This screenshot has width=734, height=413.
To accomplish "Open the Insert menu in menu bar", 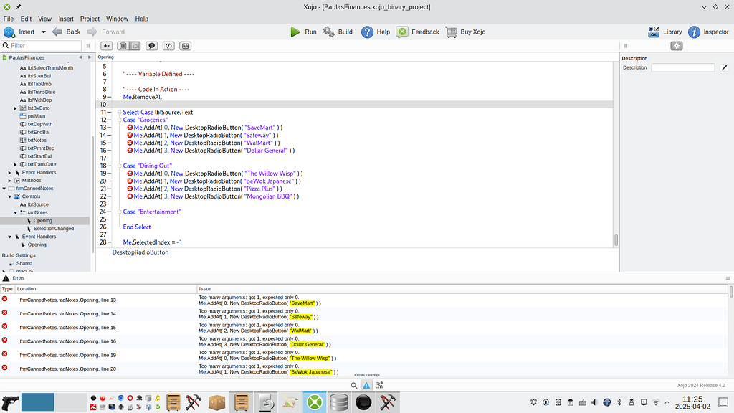I will (65, 19).
